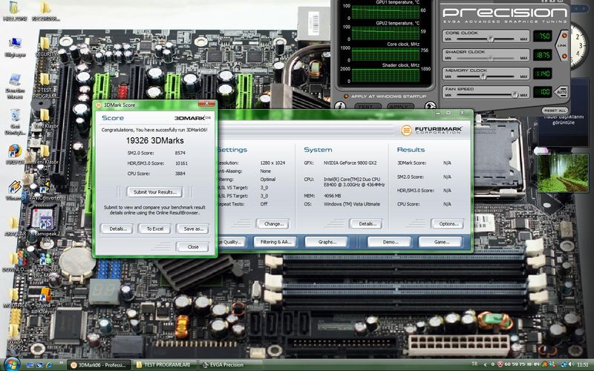594x371 pixels.
Task: Open the SECURITY folder icon
Action: coord(45,47)
